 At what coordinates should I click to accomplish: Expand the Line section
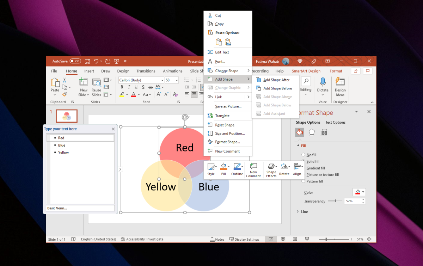pos(298,212)
